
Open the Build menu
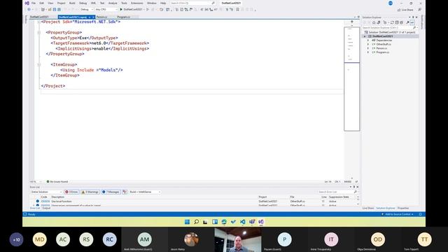click(x=72, y=3)
